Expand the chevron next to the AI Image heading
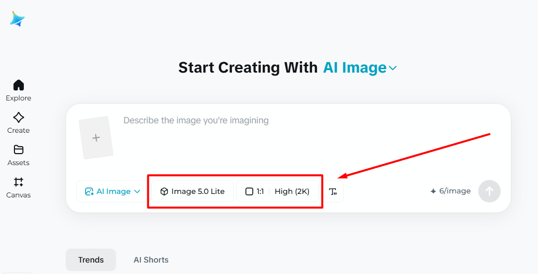538x274 pixels. (x=393, y=68)
